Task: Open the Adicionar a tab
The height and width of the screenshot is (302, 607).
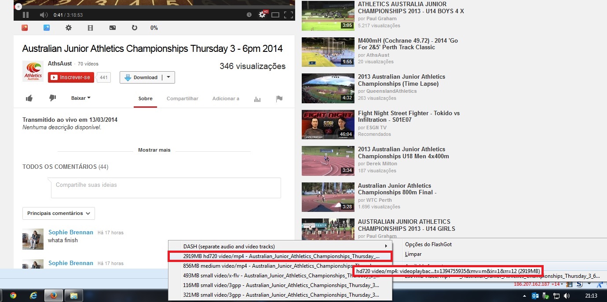Action: coord(226,98)
